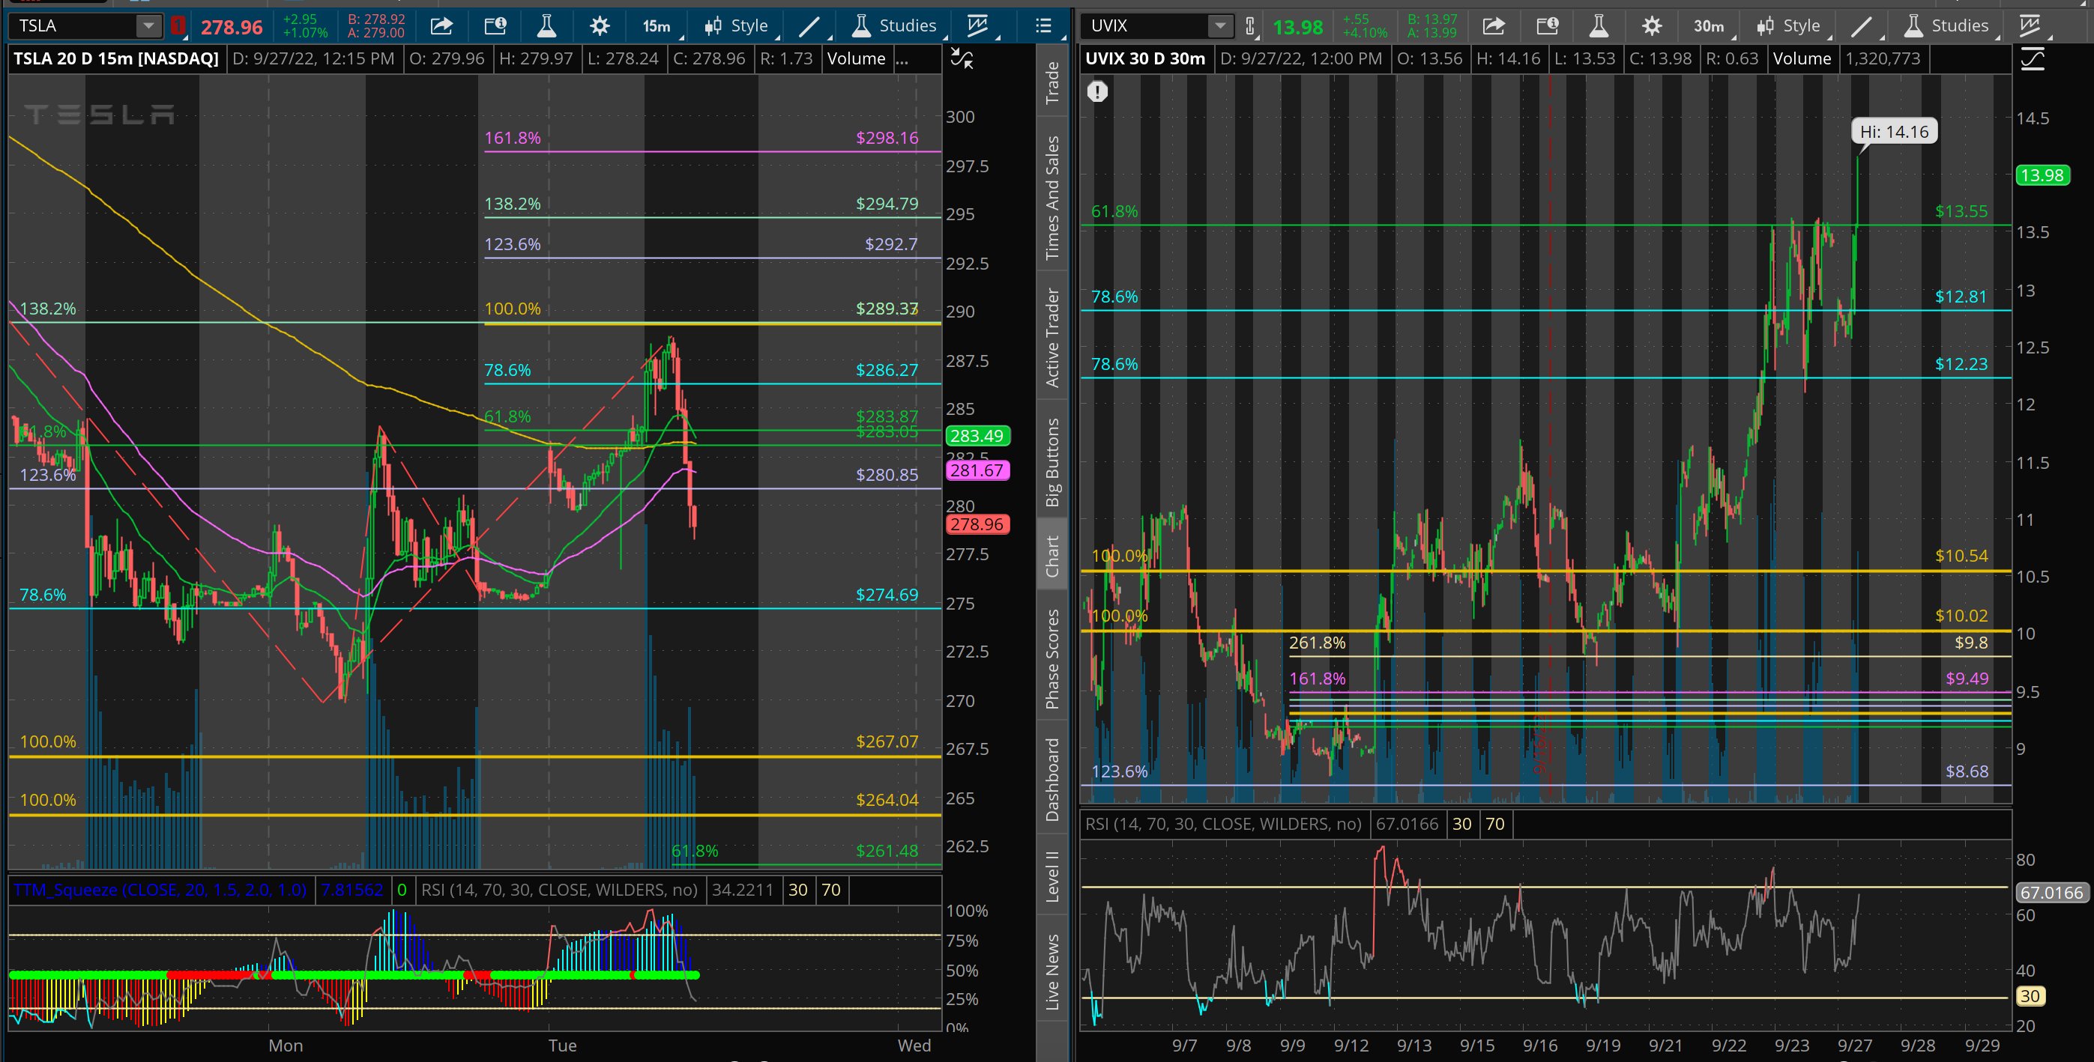Open TSLA chart settings gear
This screenshot has height=1062, width=2094.
tap(599, 26)
